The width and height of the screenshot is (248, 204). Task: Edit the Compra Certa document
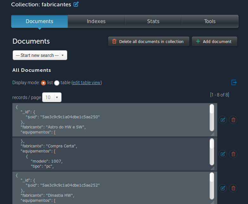pos(223,154)
